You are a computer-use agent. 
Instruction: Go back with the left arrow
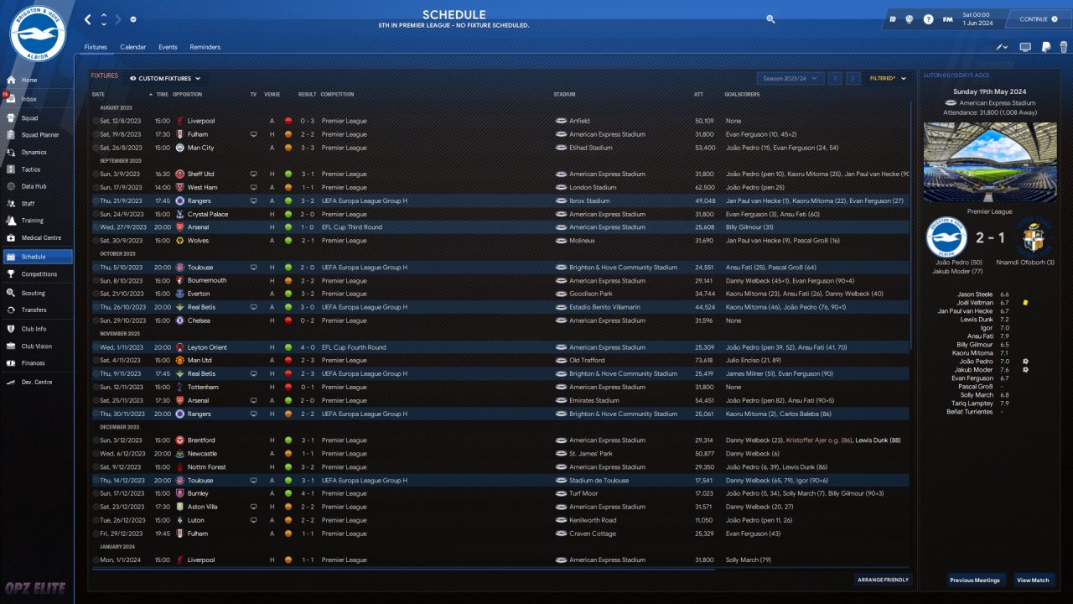89,18
